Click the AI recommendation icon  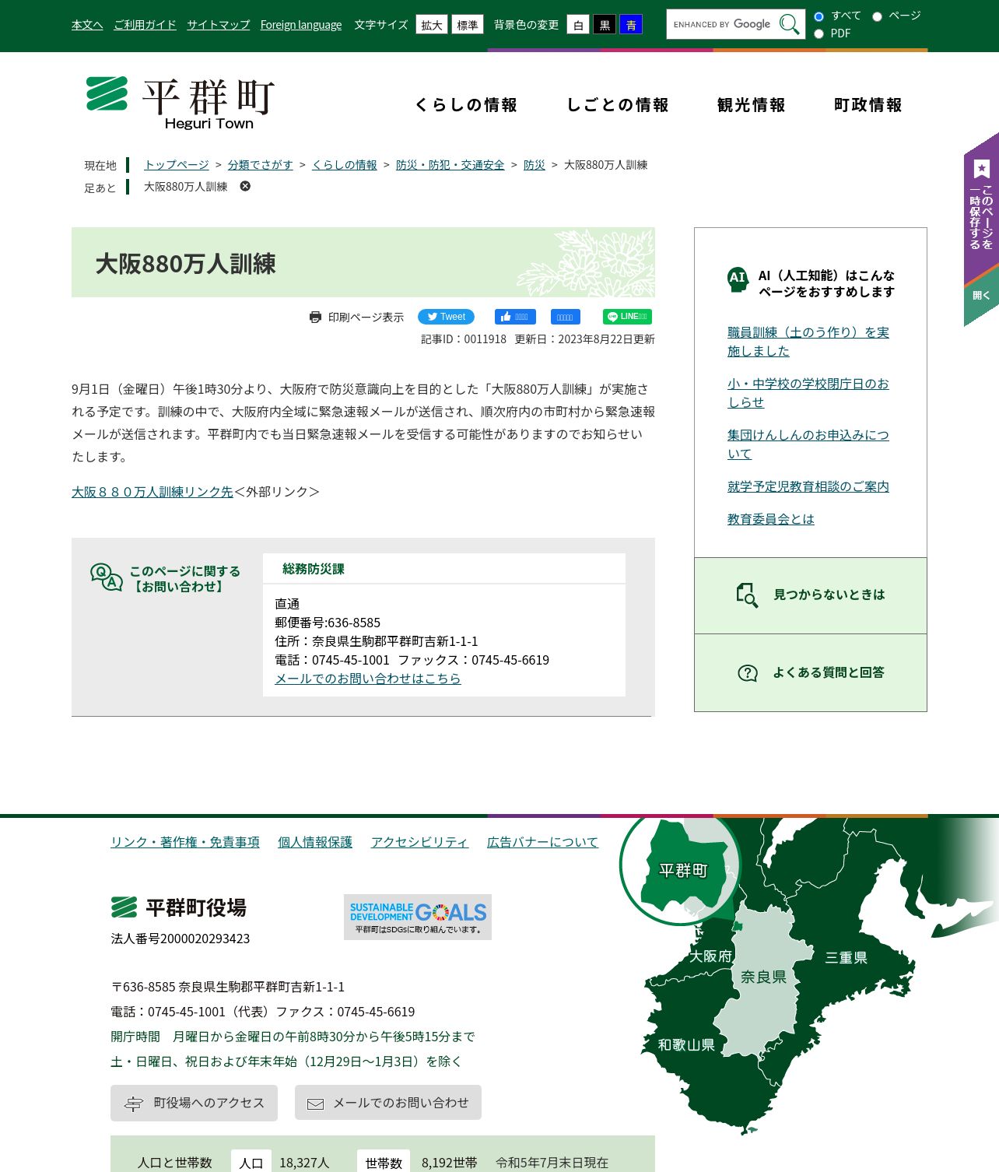(738, 279)
